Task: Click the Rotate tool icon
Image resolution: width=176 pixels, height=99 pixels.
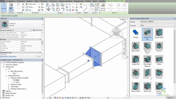Action: (x=58, y=9)
